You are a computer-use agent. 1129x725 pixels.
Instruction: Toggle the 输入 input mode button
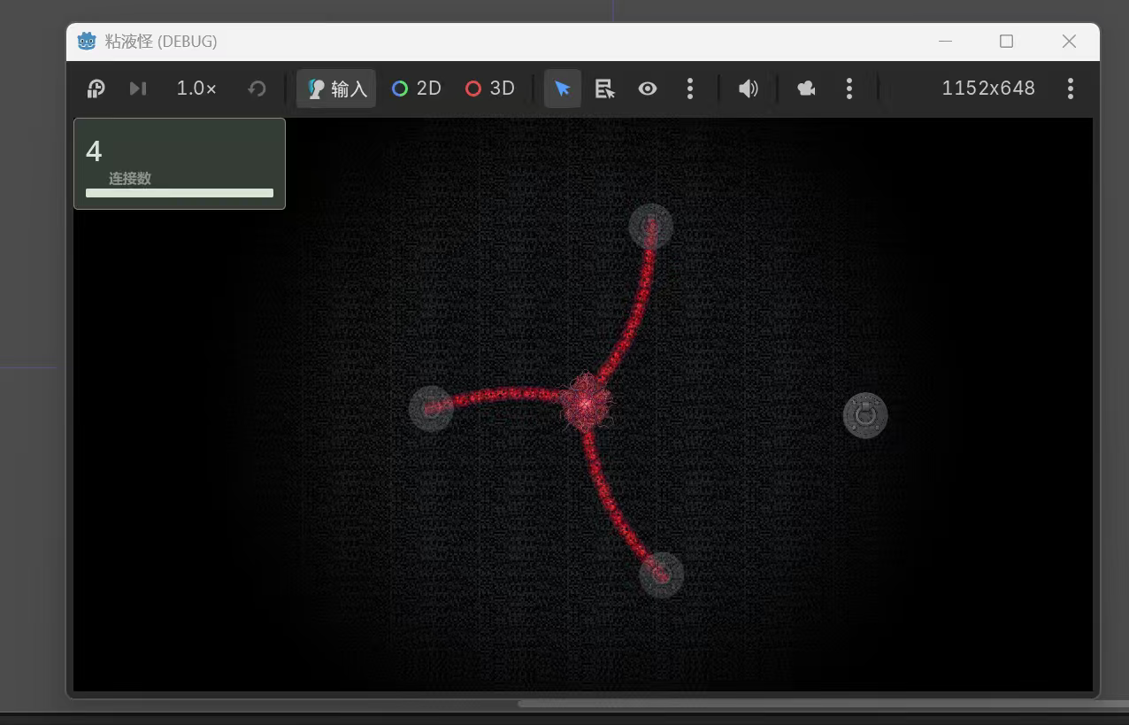(x=336, y=89)
